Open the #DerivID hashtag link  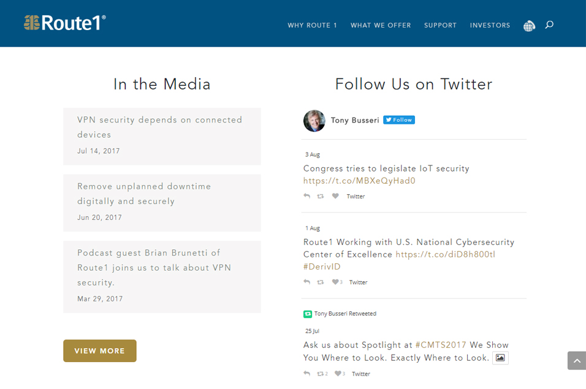(322, 267)
